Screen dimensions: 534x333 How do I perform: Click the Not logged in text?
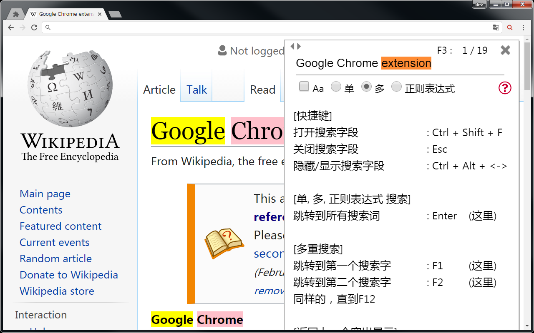click(x=257, y=51)
